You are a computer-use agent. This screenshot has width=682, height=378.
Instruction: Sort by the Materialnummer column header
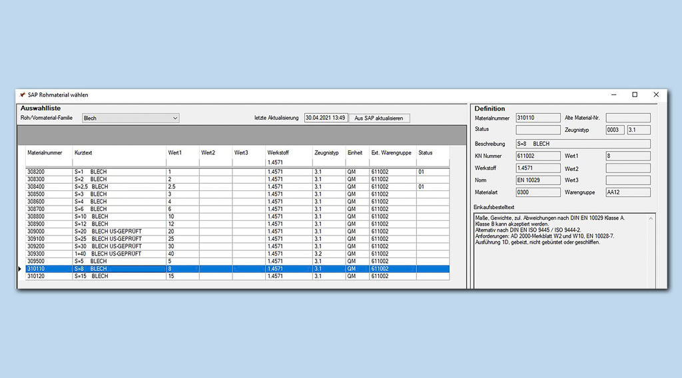pyautogui.click(x=43, y=153)
